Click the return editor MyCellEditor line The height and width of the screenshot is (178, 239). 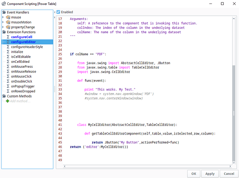[x=99, y=147]
